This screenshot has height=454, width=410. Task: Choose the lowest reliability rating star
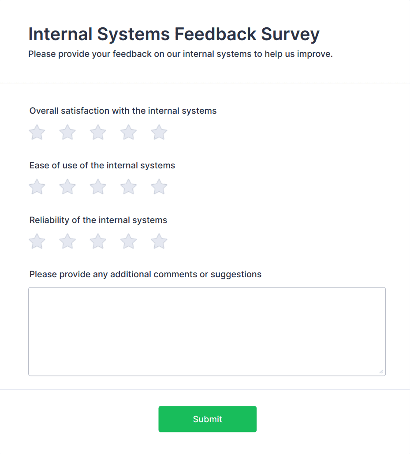coord(37,241)
